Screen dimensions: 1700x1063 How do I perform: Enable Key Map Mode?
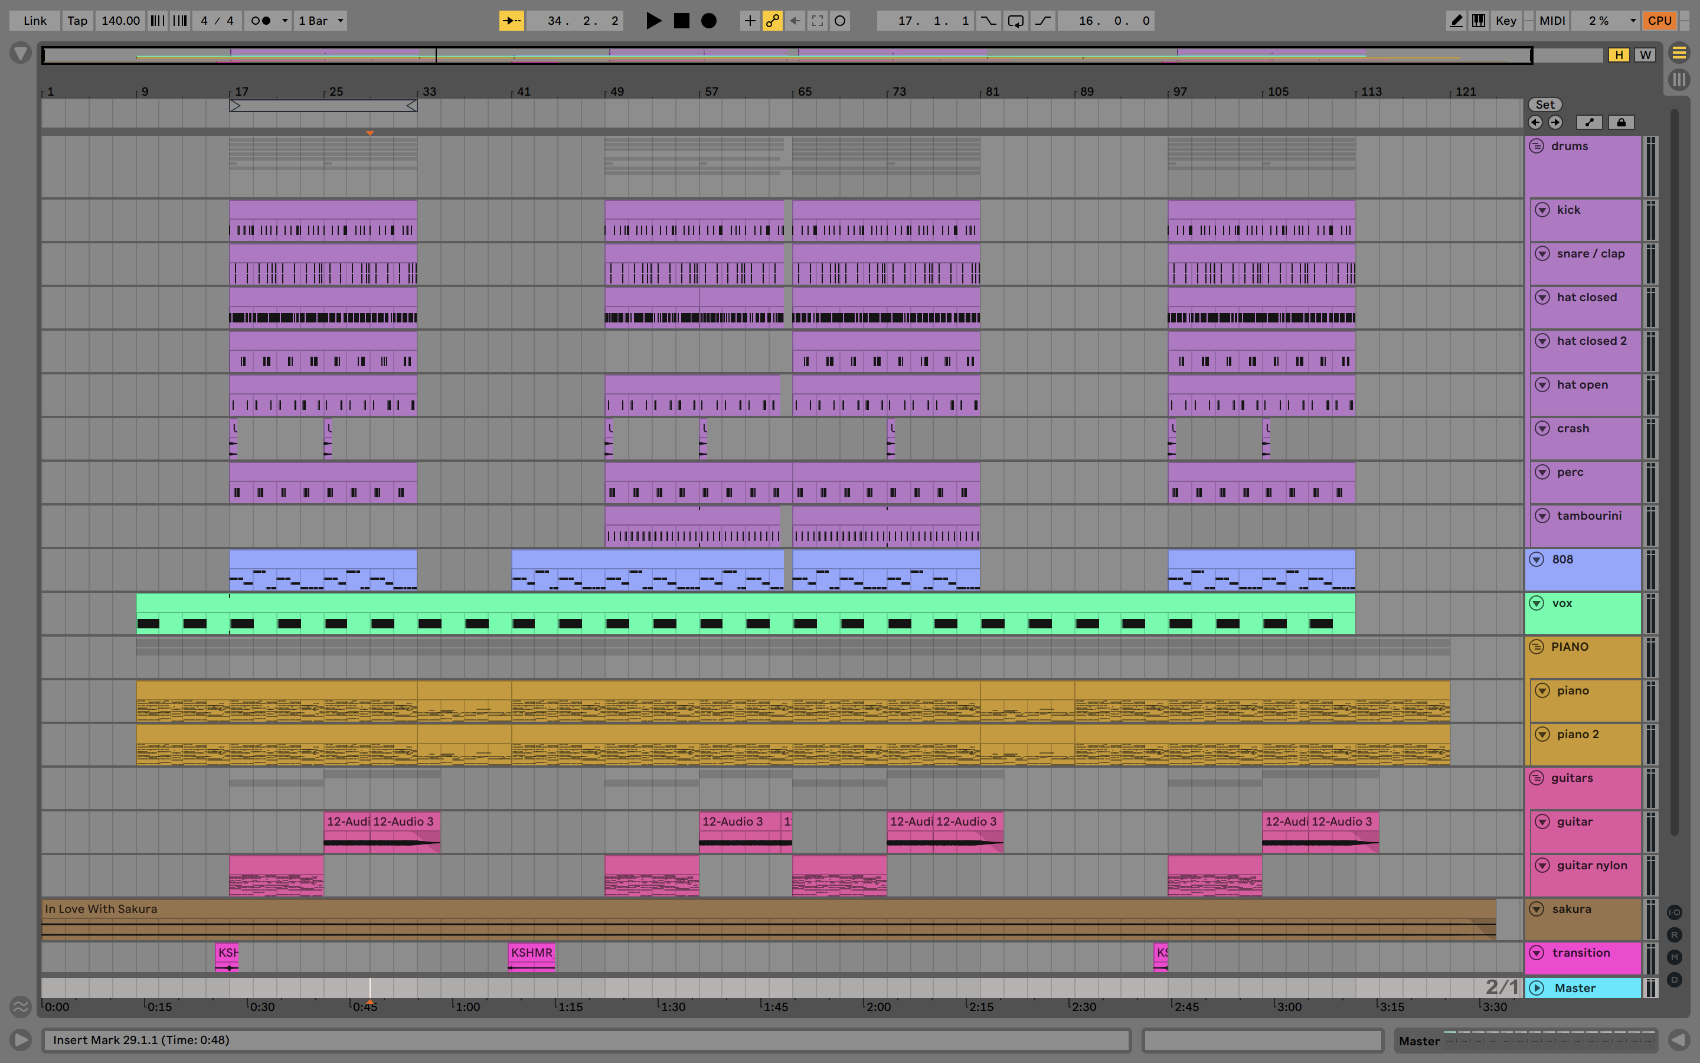[x=1506, y=21]
